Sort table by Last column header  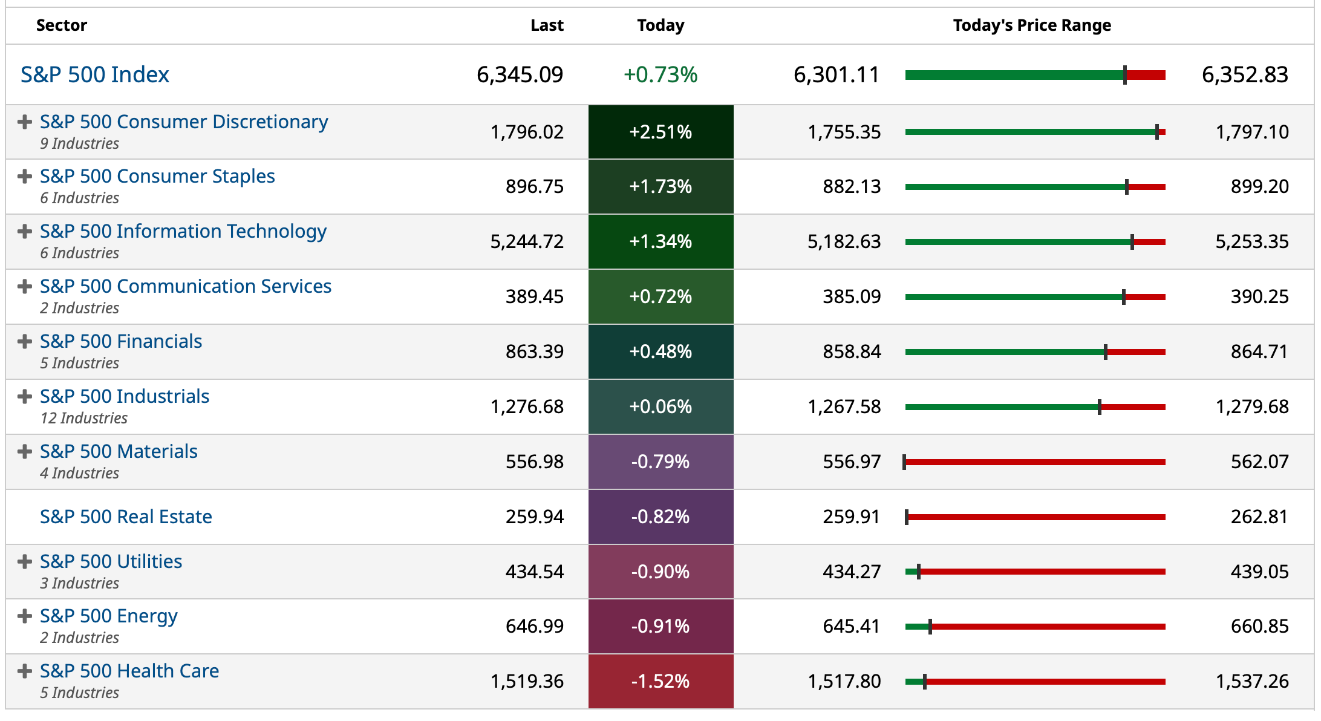[547, 25]
